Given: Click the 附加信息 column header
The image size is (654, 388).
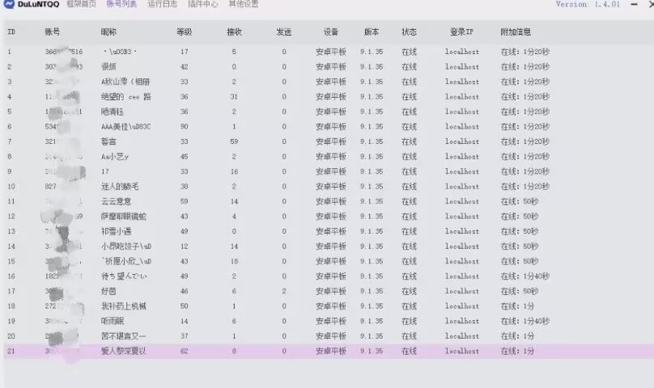Looking at the screenshot, I should (x=516, y=32).
